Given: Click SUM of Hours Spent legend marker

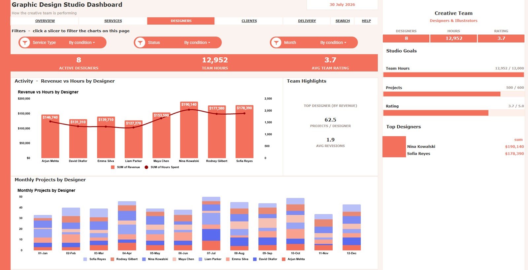Looking at the screenshot, I should coord(147,167).
